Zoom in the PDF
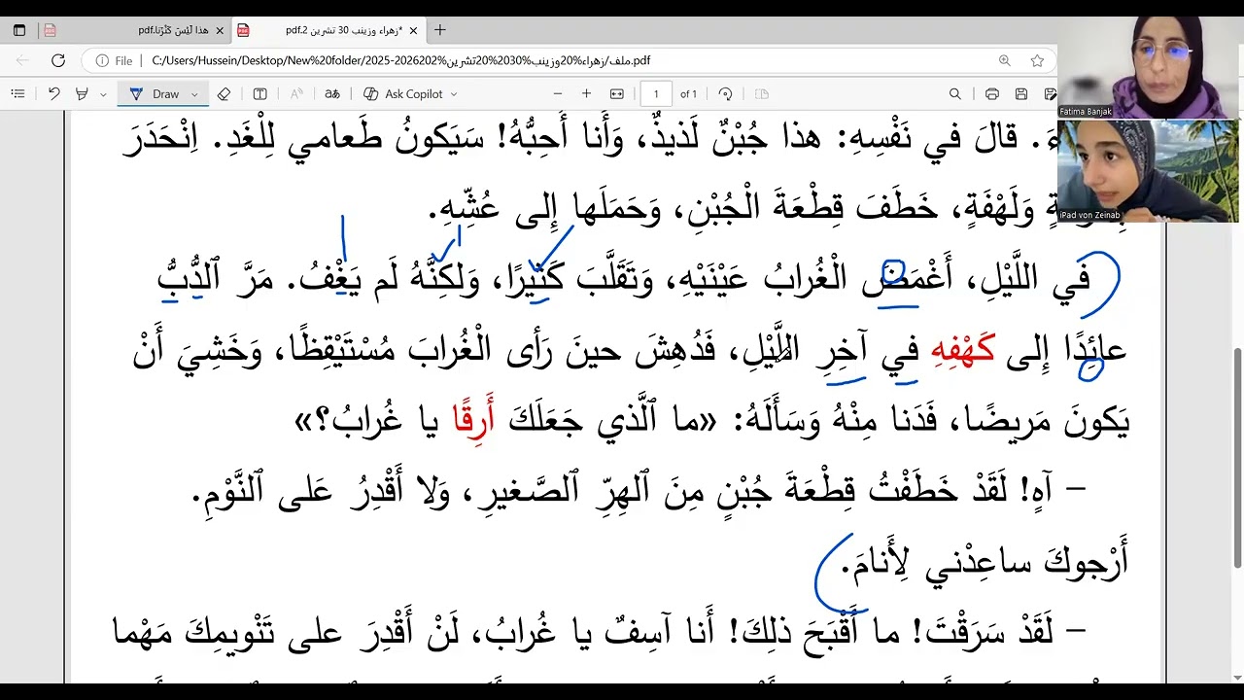1244x700 pixels. (x=586, y=94)
